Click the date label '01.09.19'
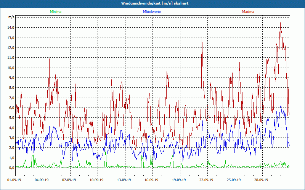 [14, 180]
